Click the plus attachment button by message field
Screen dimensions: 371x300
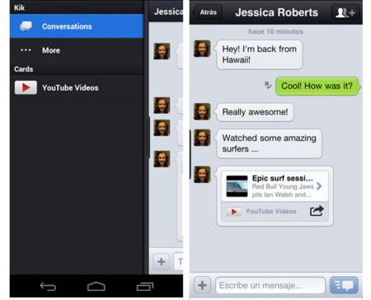[202, 285]
